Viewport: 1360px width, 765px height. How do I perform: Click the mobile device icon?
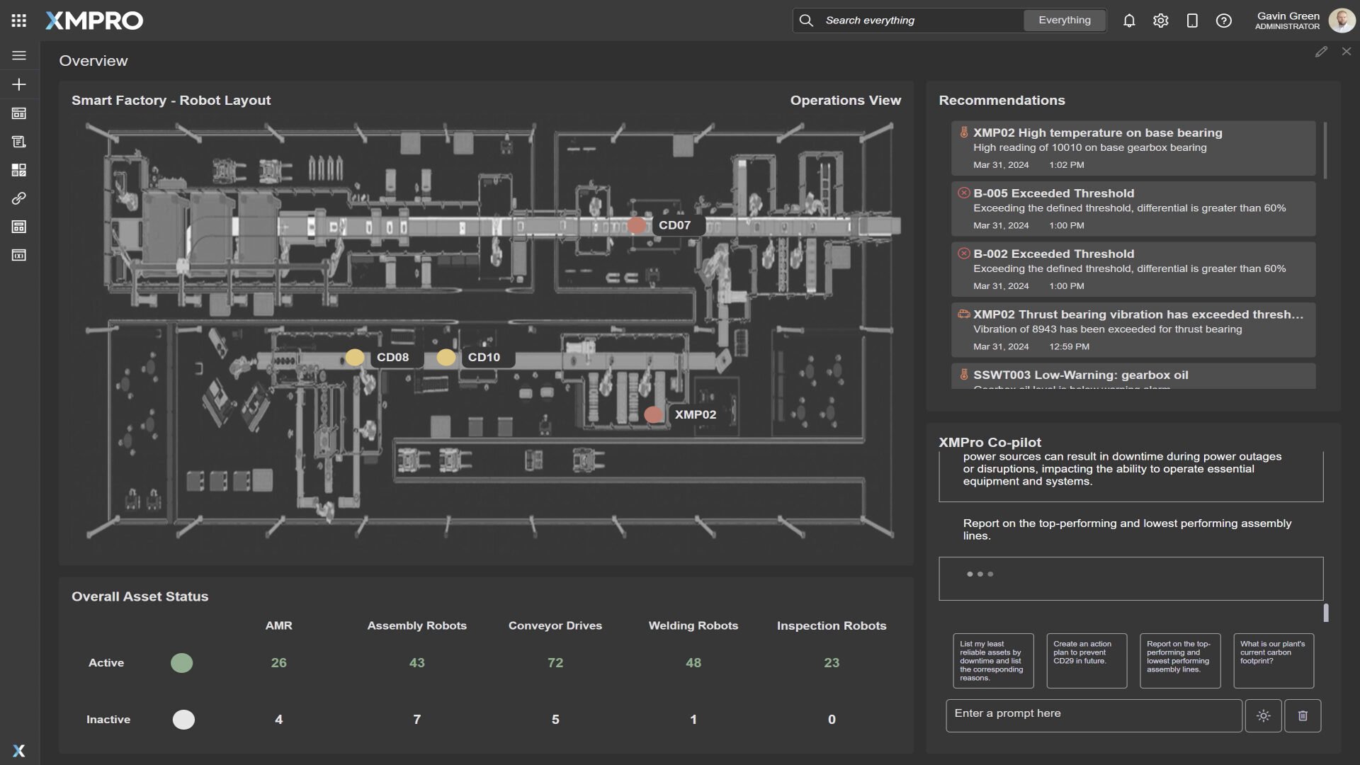pos(1192,21)
